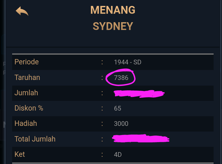Click the back arrow icon

click(x=22, y=11)
